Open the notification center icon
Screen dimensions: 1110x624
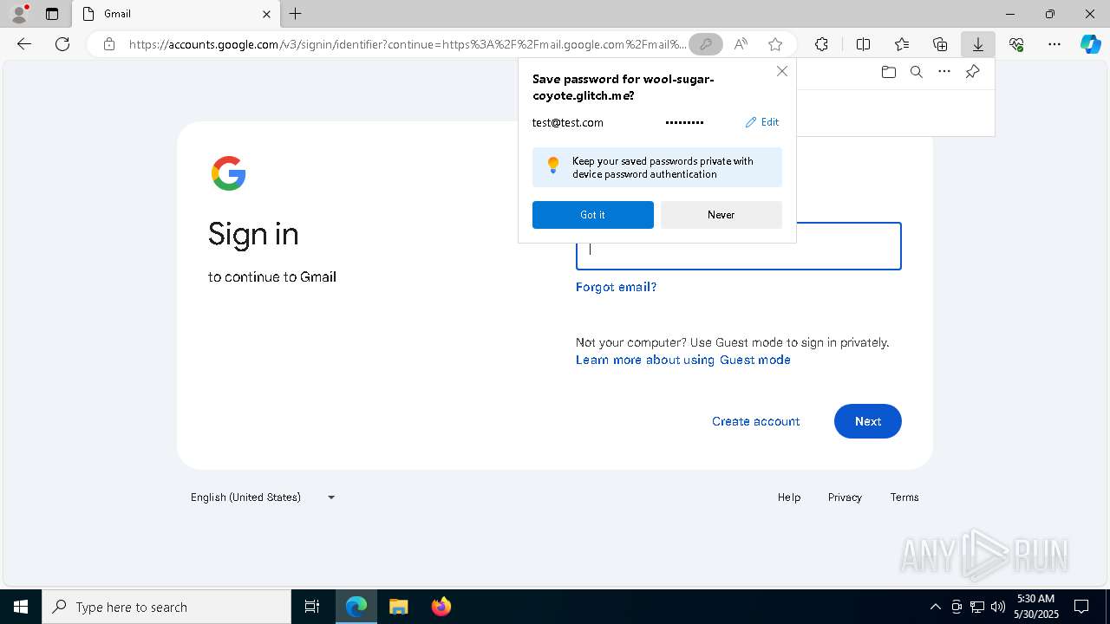pyautogui.click(x=1081, y=607)
